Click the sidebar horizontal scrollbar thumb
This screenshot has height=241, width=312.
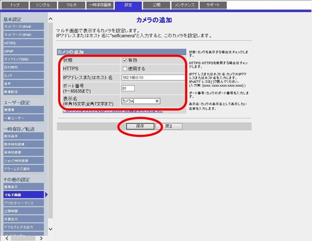[23, 238]
